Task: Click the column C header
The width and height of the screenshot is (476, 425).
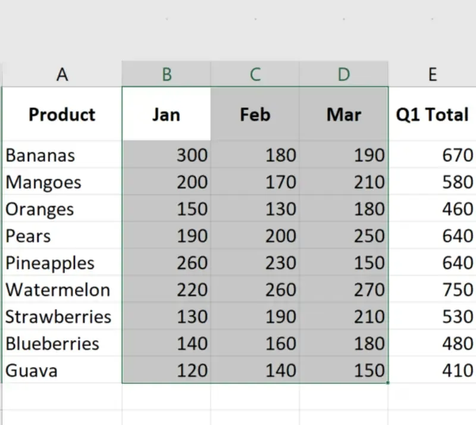Action: pyautogui.click(x=255, y=74)
